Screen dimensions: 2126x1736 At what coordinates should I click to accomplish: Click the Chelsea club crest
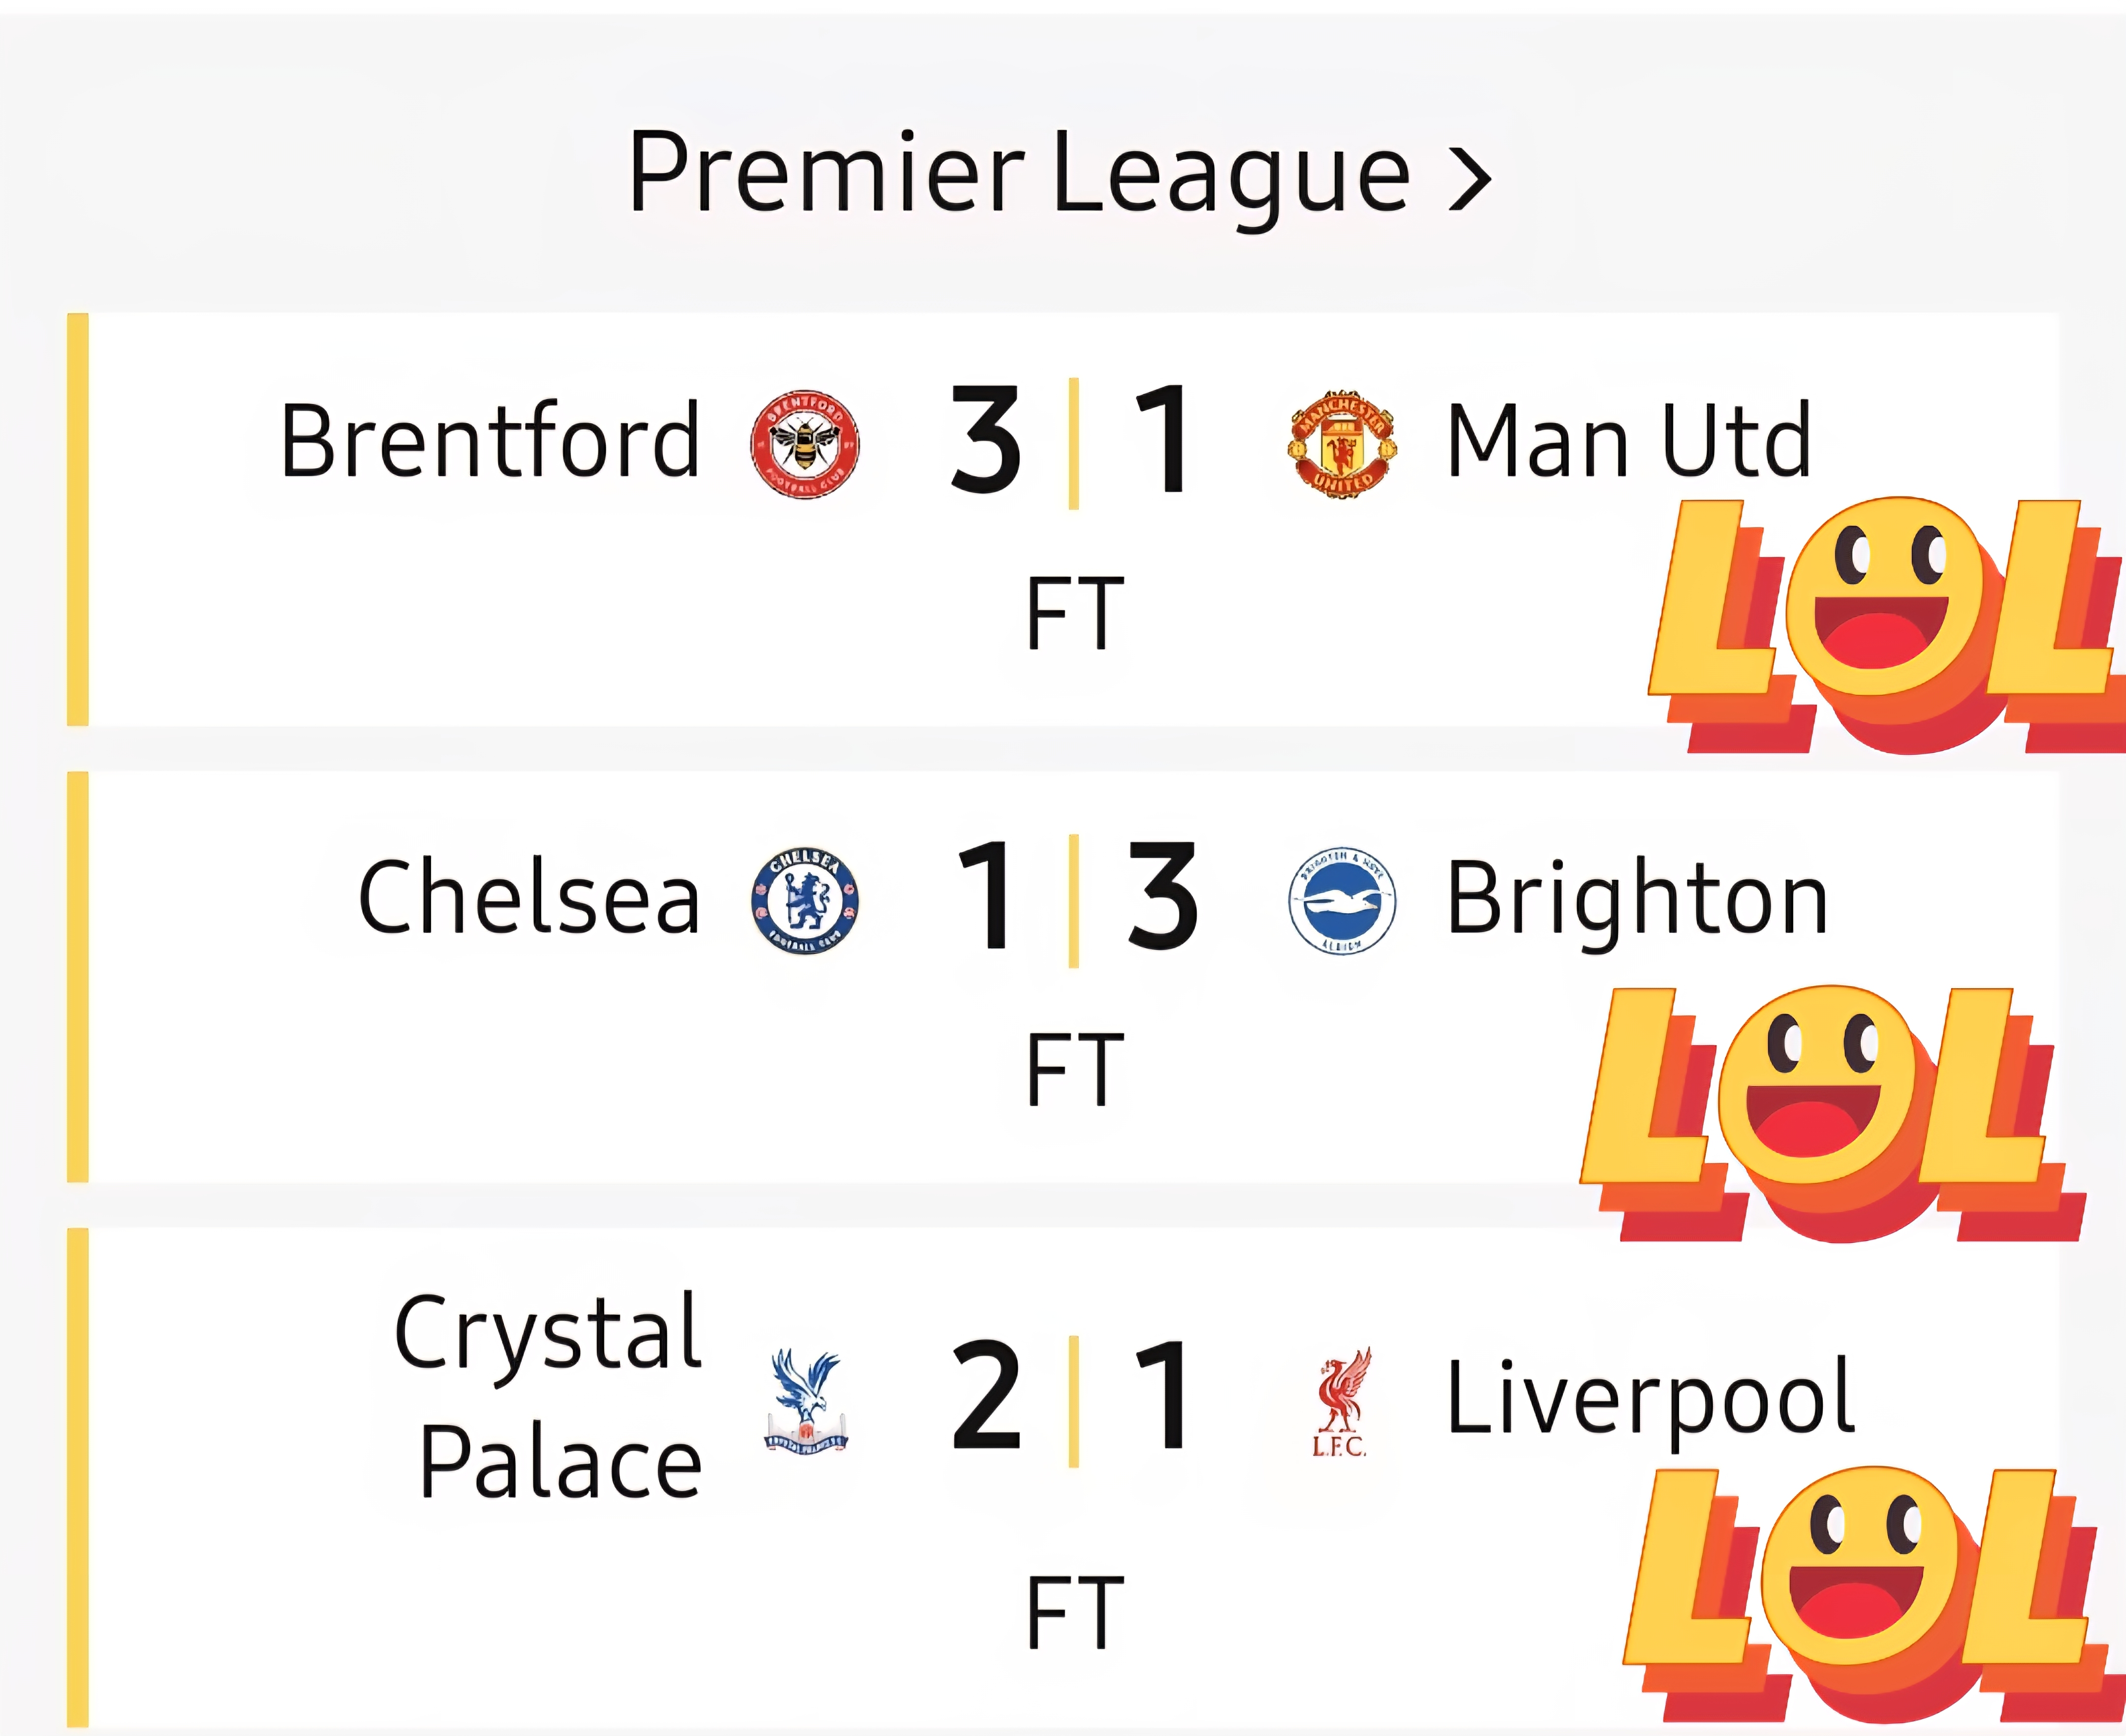point(805,901)
